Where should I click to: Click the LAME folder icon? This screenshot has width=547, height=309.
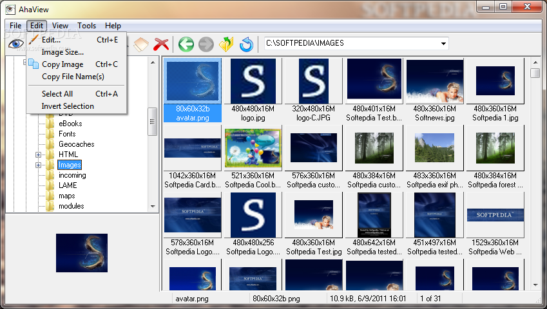[50, 185]
